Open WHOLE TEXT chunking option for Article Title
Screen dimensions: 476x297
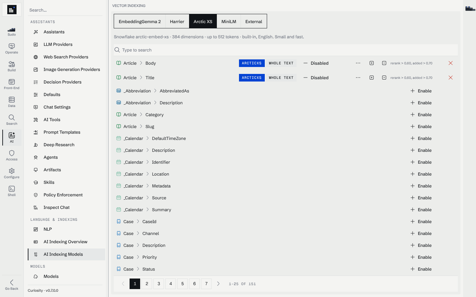pos(281,78)
